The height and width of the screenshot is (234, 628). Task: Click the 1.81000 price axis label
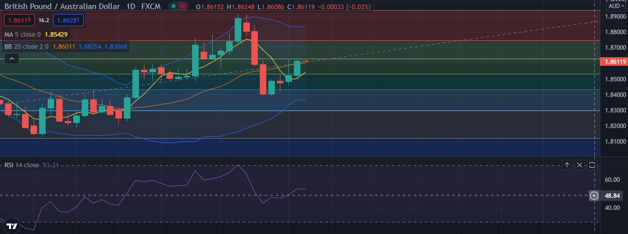[615, 142]
